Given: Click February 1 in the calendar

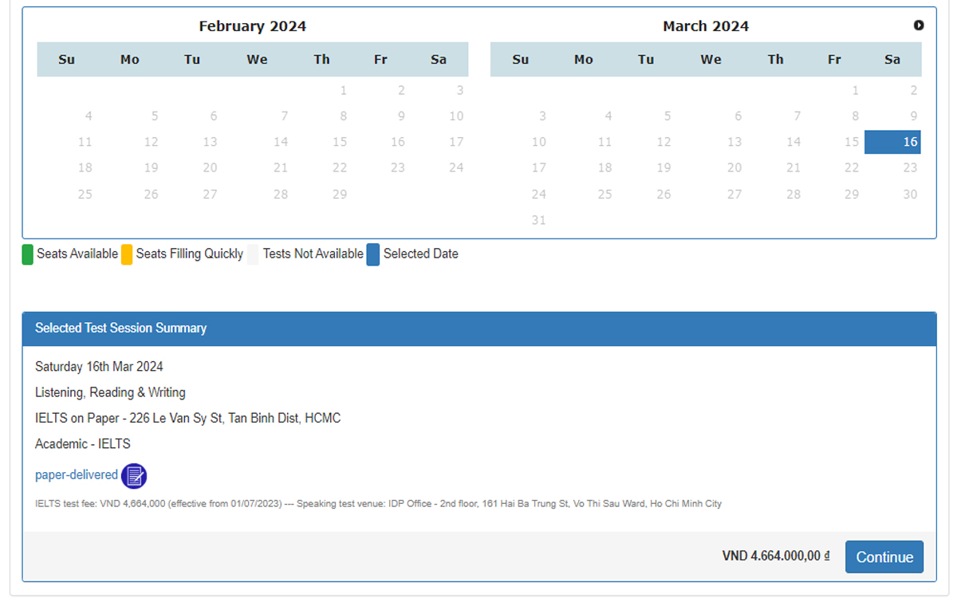Looking at the screenshot, I should (343, 91).
